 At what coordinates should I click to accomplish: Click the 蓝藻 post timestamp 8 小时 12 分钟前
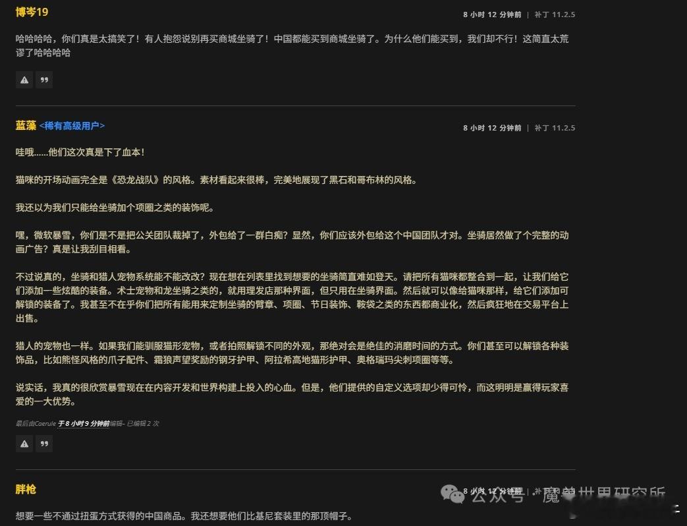pos(492,128)
